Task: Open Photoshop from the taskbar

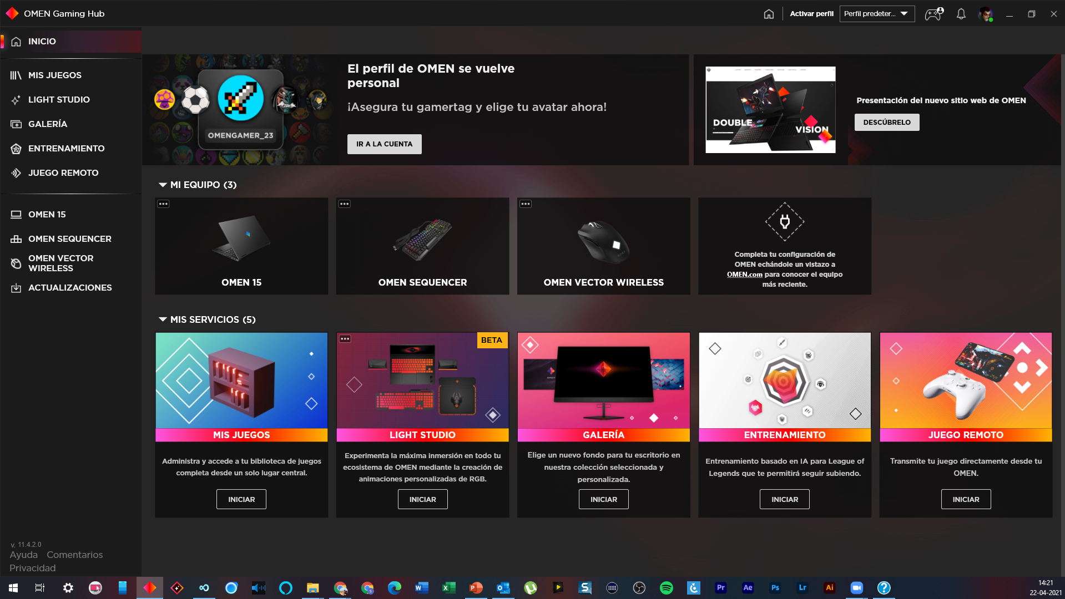Action: click(775, 588)
